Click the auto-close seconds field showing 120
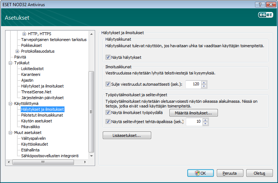The image size is (278, 183). 193,84
